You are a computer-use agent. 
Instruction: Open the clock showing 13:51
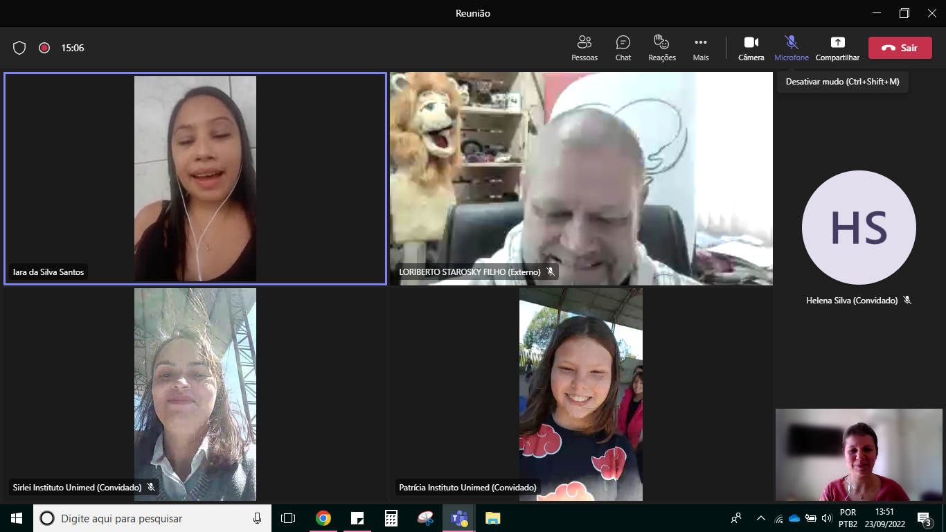[x=884, y=518]
